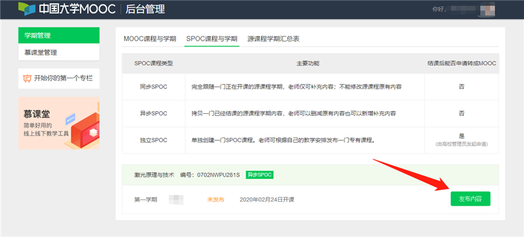Click 同步SPOC description starting 完全跟随一门
The width and height of the screenshot is (524, 237).
click(x=297, y=87)
